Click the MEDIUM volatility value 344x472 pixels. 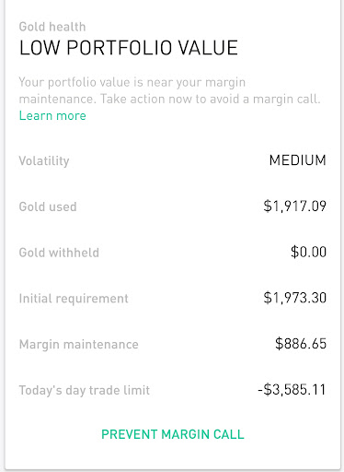click(297, 160)
